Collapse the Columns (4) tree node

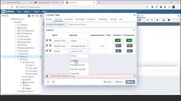click(21, 62)
